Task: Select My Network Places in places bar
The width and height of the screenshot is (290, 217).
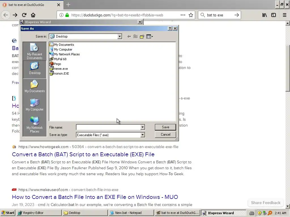Action: pos(35,125)
